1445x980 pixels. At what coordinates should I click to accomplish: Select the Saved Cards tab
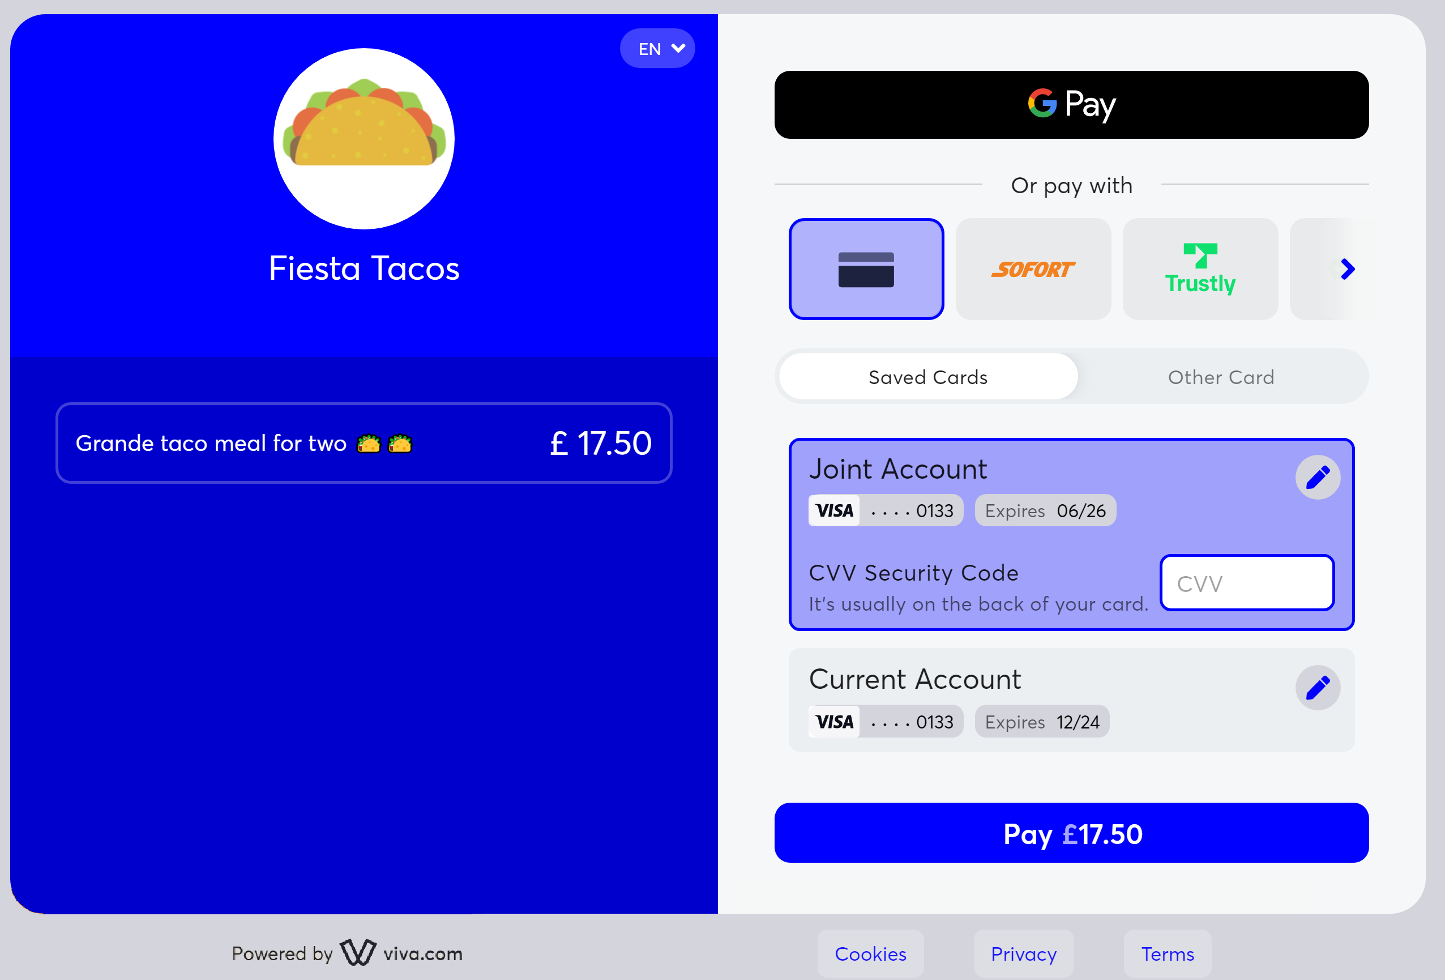pos(927,377)
